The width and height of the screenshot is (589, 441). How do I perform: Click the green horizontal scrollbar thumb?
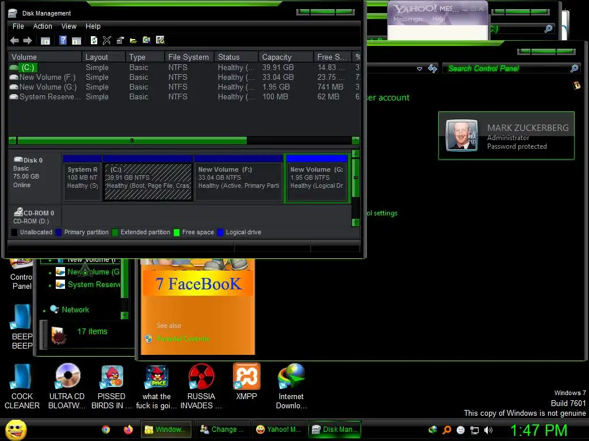click(x=132, y=140)
